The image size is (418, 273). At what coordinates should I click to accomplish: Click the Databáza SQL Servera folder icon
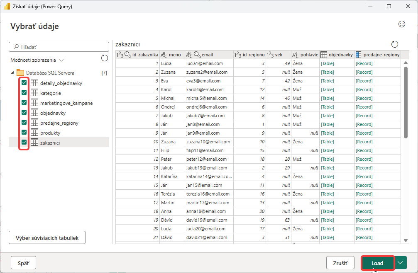coord(20,72)
